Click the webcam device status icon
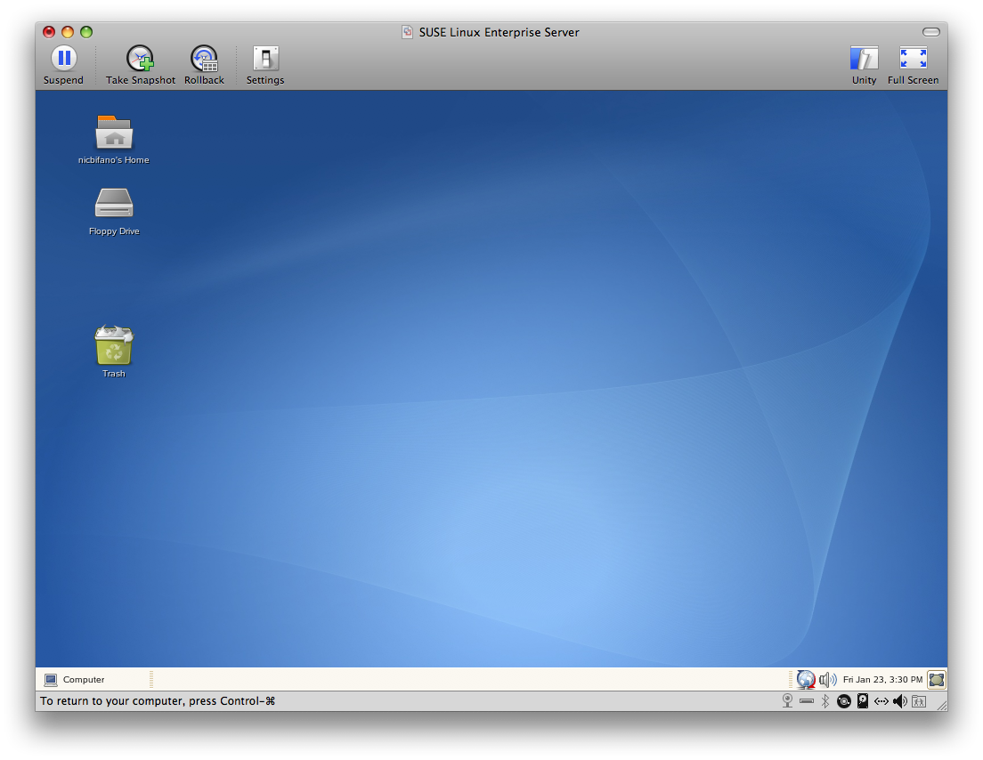983x760 pixels. pyautogui.click(x=787, y=701)
